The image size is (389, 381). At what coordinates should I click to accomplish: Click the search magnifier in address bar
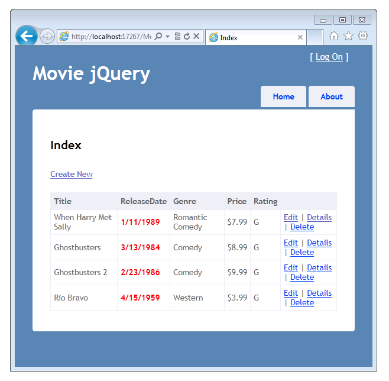click(x=158, y=37)
